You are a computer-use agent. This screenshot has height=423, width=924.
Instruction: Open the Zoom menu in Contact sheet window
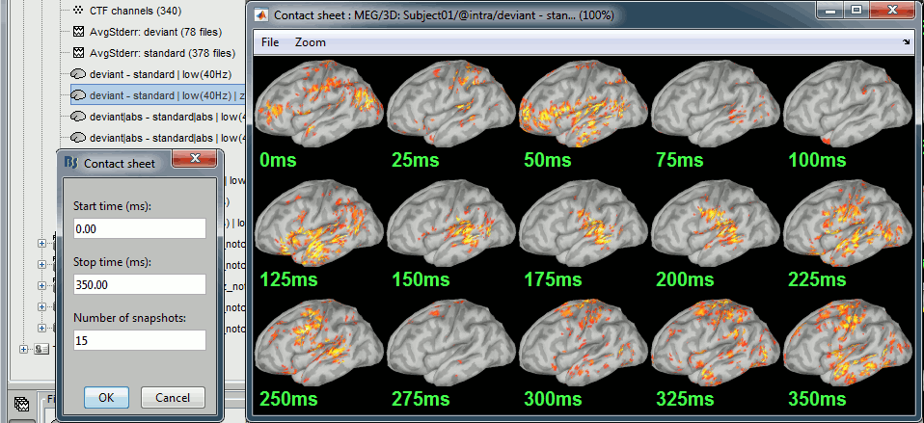(x=310, y=42)
